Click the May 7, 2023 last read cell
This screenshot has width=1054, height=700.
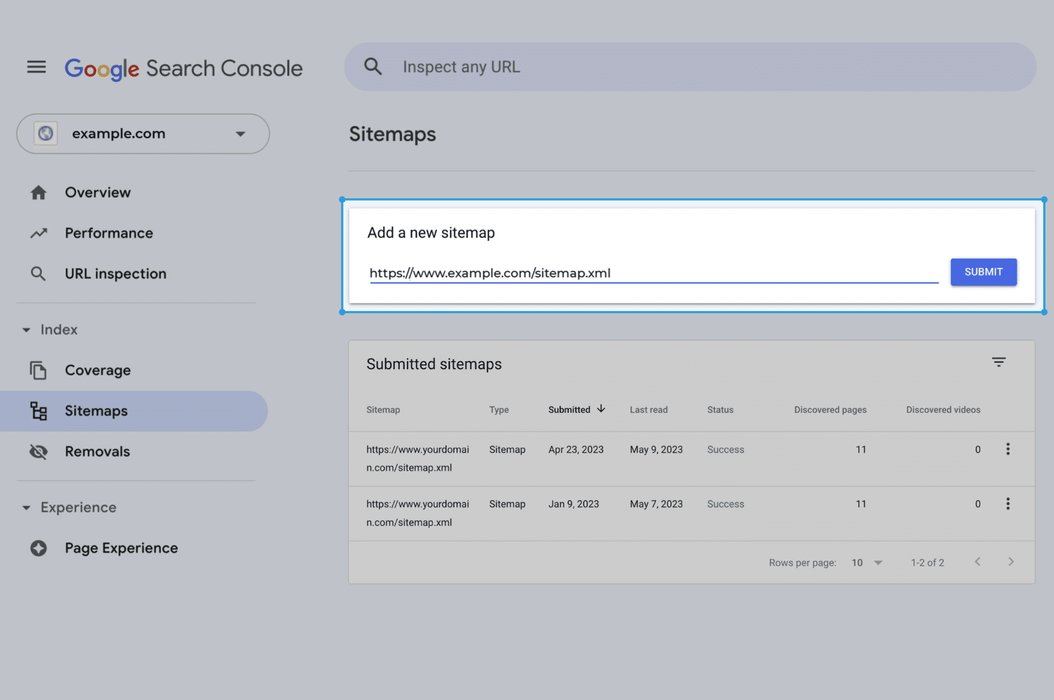[656, 504]
